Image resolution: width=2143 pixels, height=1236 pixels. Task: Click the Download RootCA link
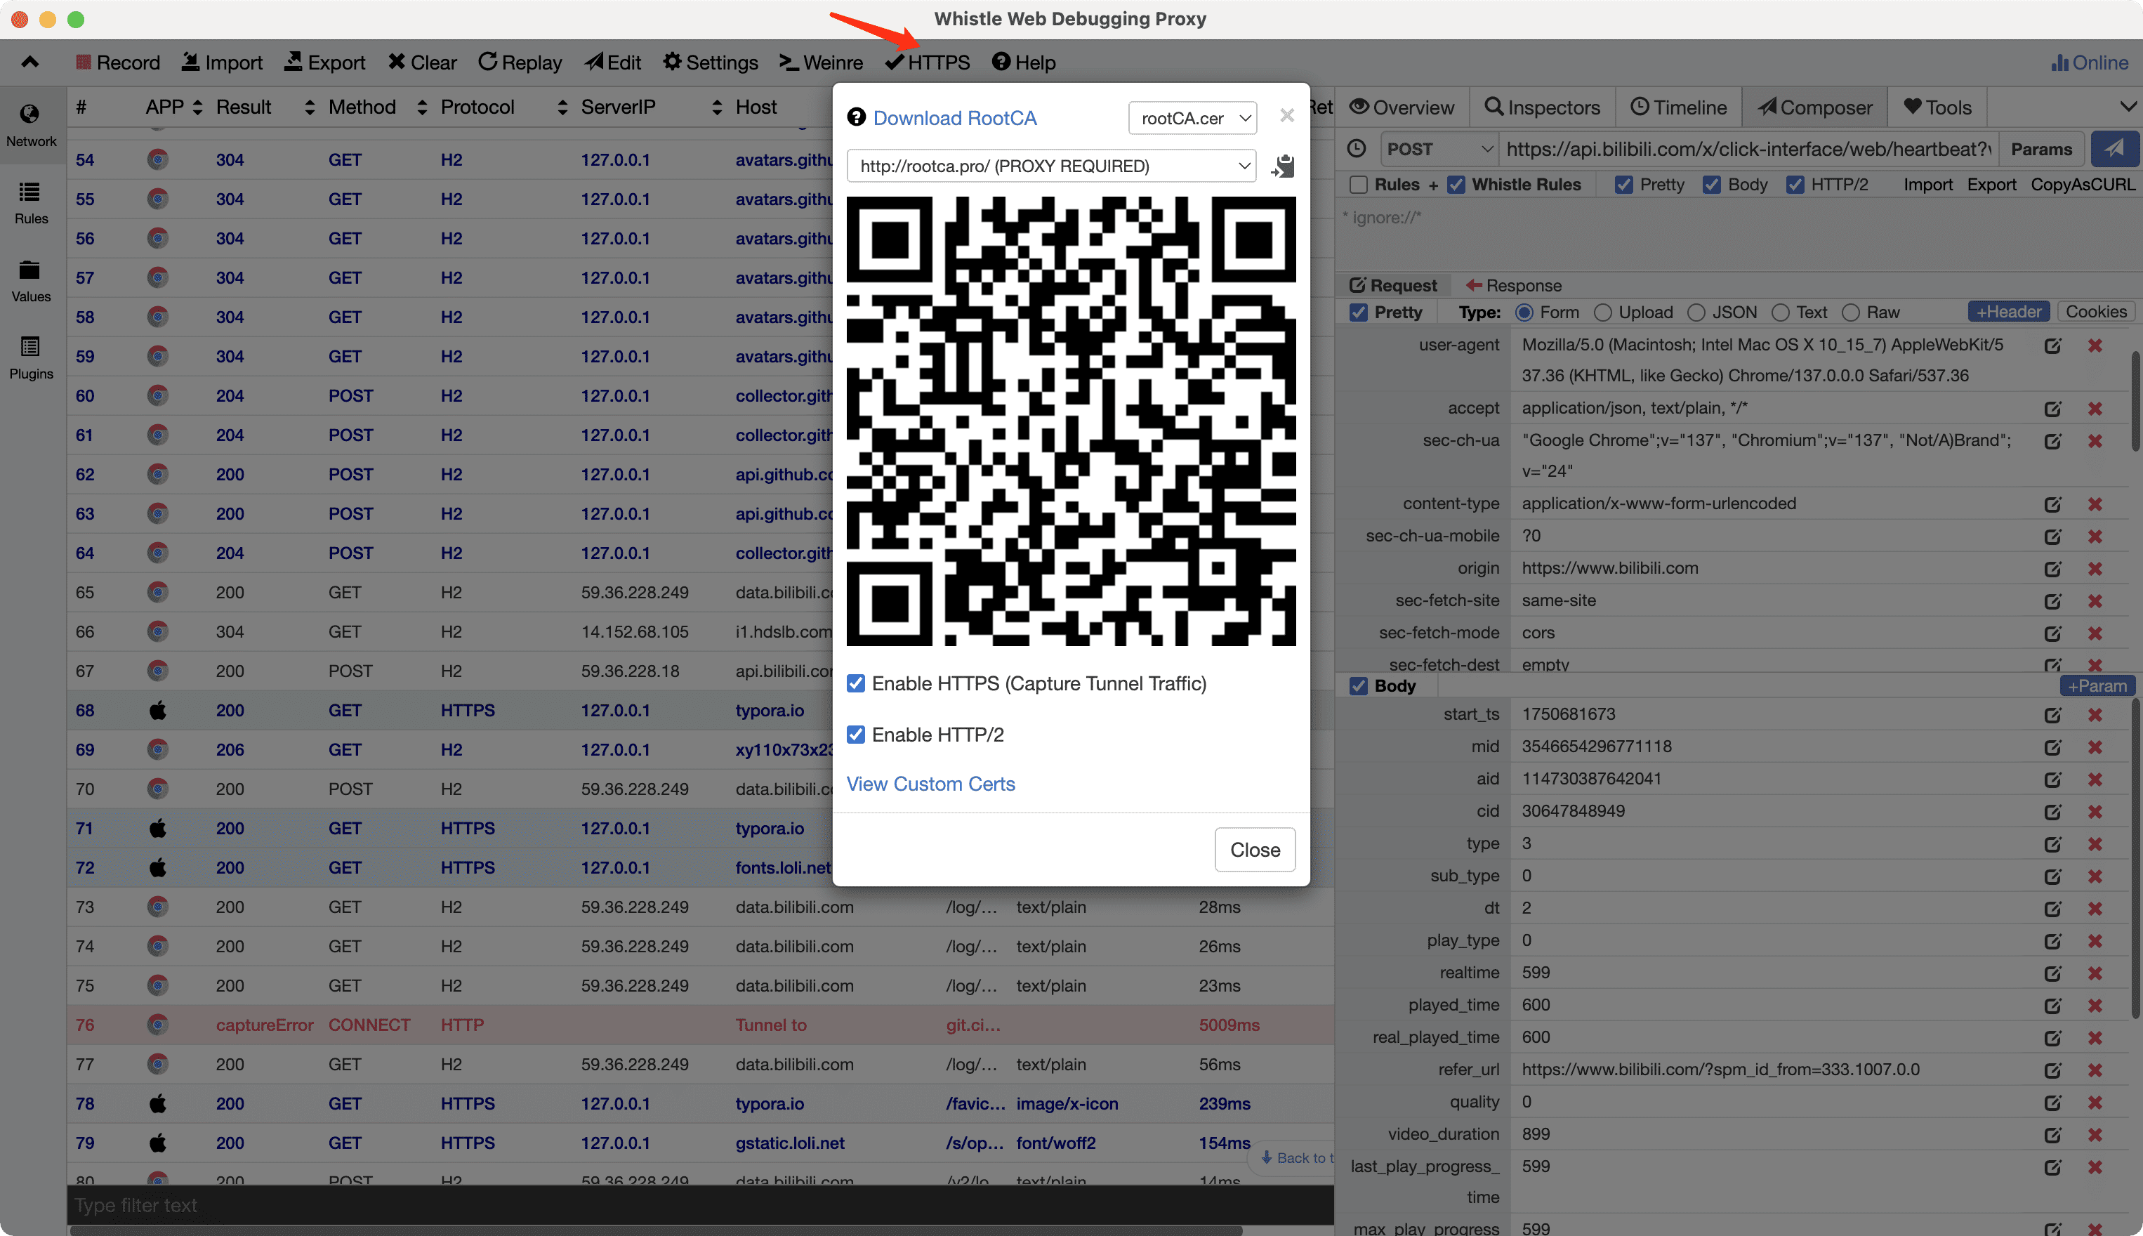(x=955, y=117)
